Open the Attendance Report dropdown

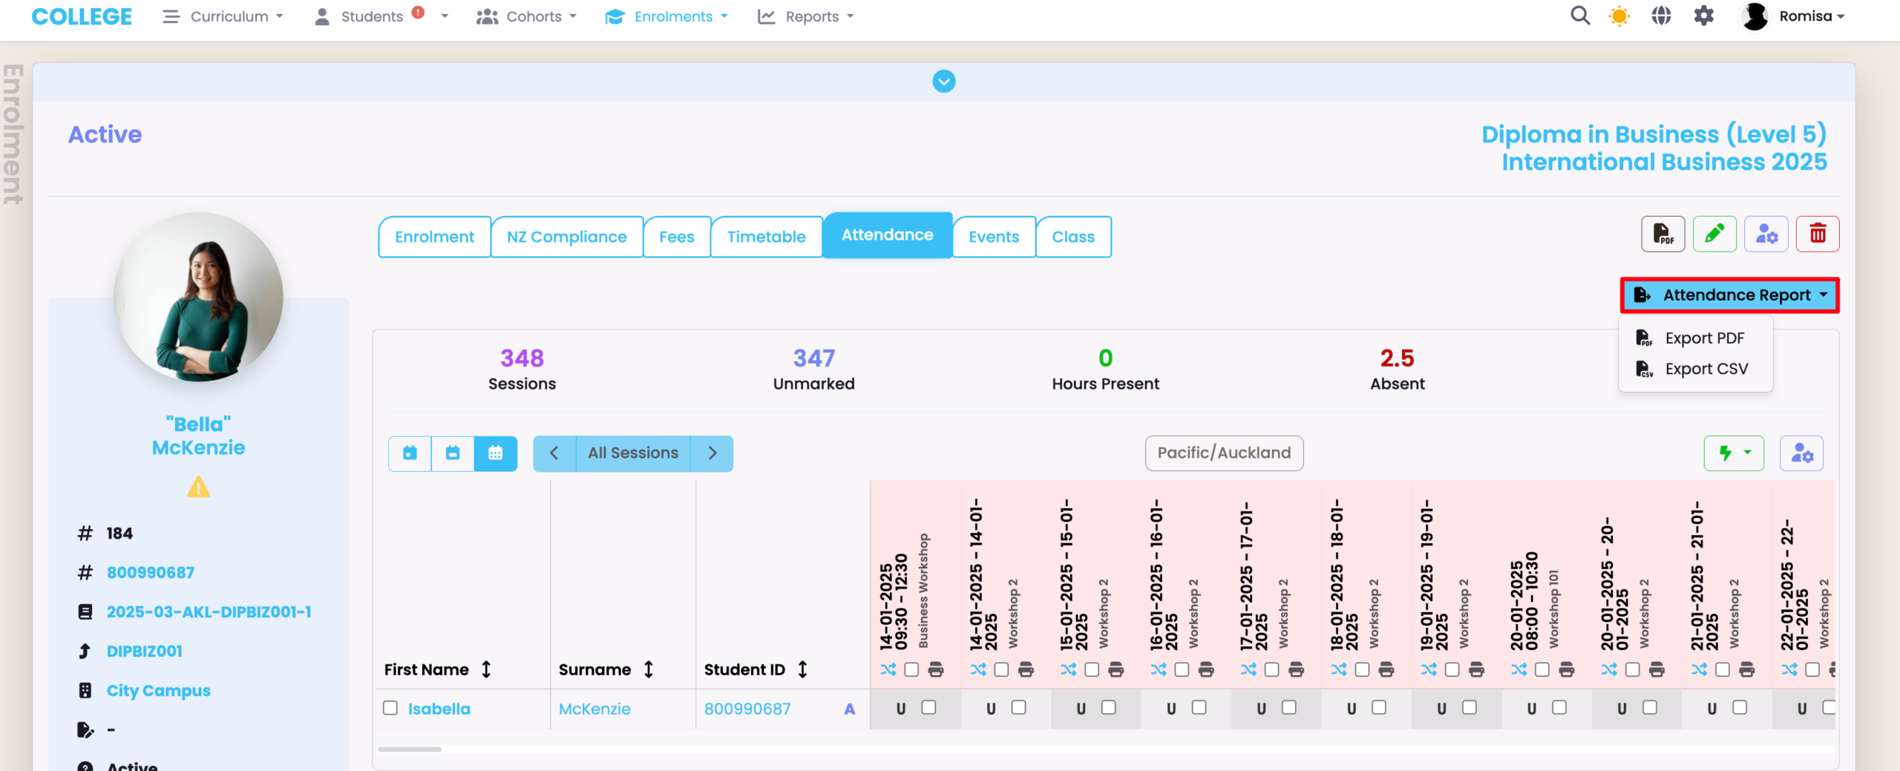(1729, 295)
